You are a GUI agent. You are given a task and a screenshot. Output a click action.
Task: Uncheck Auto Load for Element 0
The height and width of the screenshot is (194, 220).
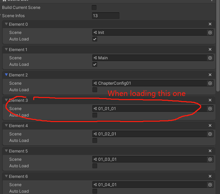(x=95, y=39)
